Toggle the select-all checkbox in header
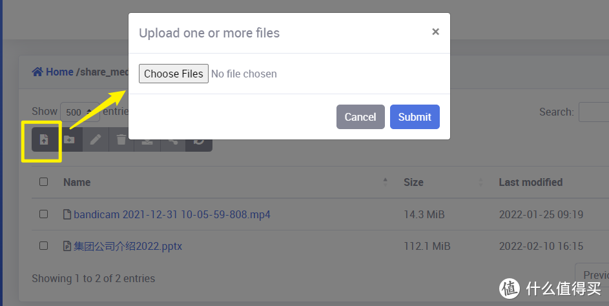This screenshot has height=306, width=609. [x=43, y=182]
